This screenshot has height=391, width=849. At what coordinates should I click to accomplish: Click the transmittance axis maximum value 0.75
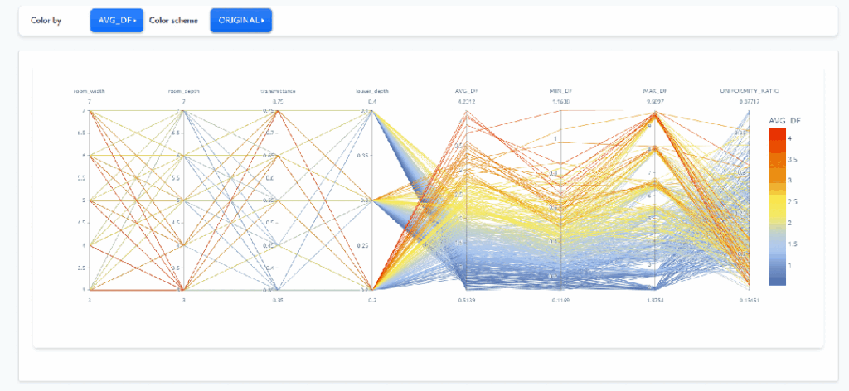[279, 101]
